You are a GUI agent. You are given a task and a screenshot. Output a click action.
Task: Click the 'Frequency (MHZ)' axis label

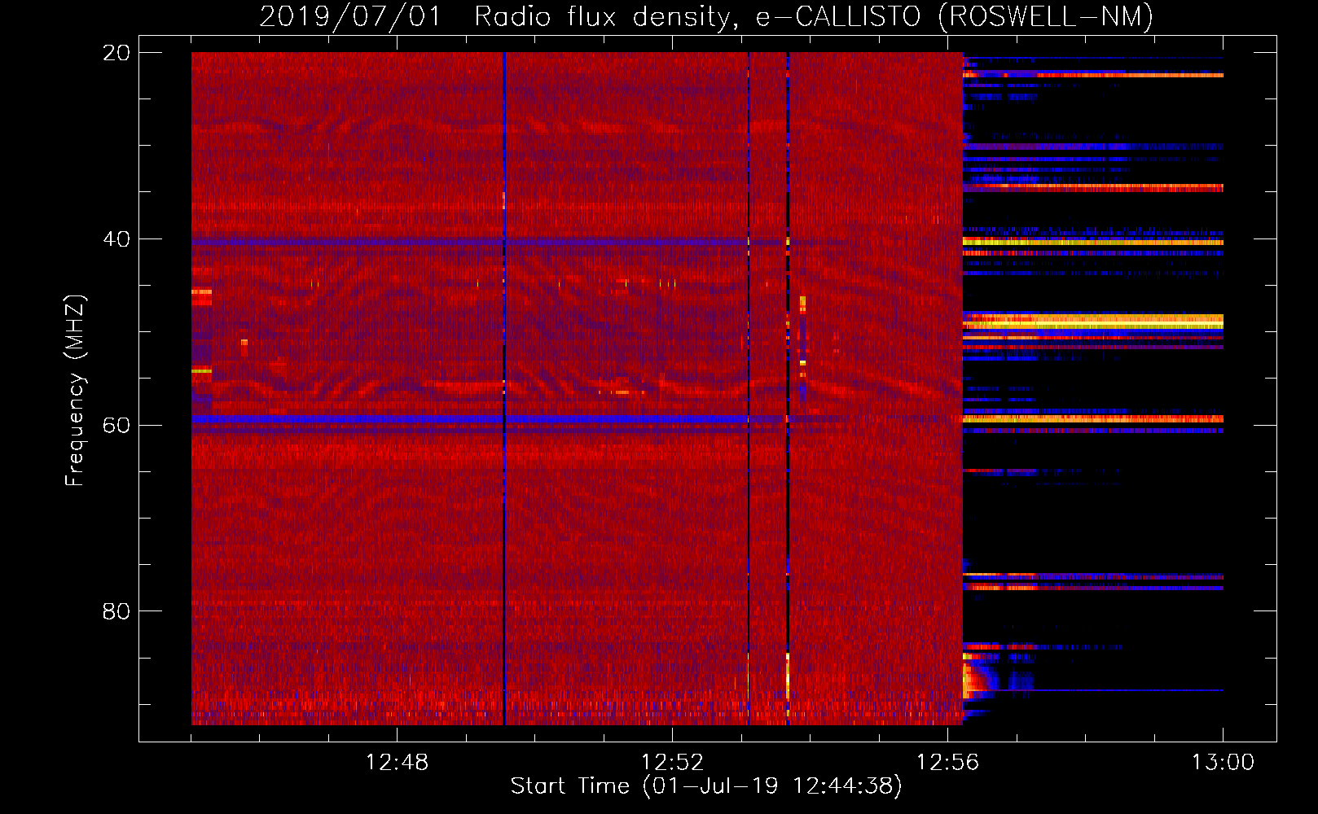click(x=75, y=391)
